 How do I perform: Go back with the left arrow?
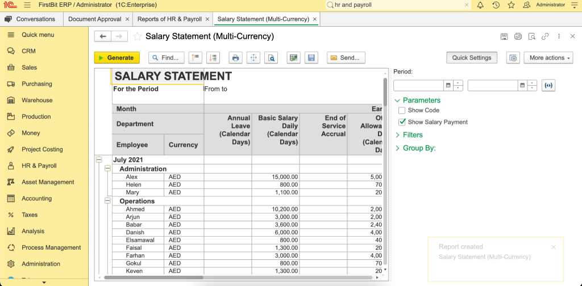pyautogui.click(x=103, y=36)
